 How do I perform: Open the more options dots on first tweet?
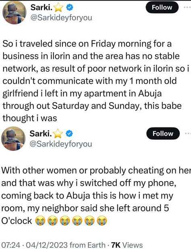(187, 7)
